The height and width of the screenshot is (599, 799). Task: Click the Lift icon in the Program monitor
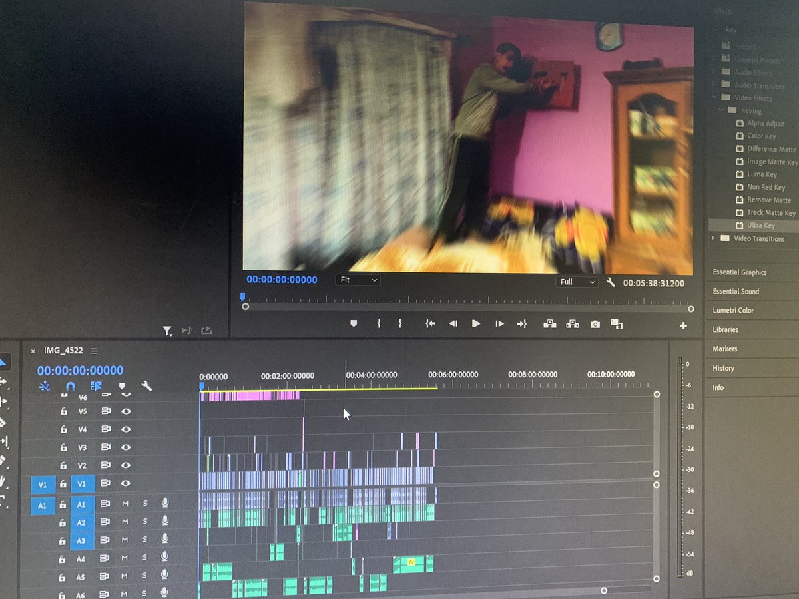coord(549,324)
